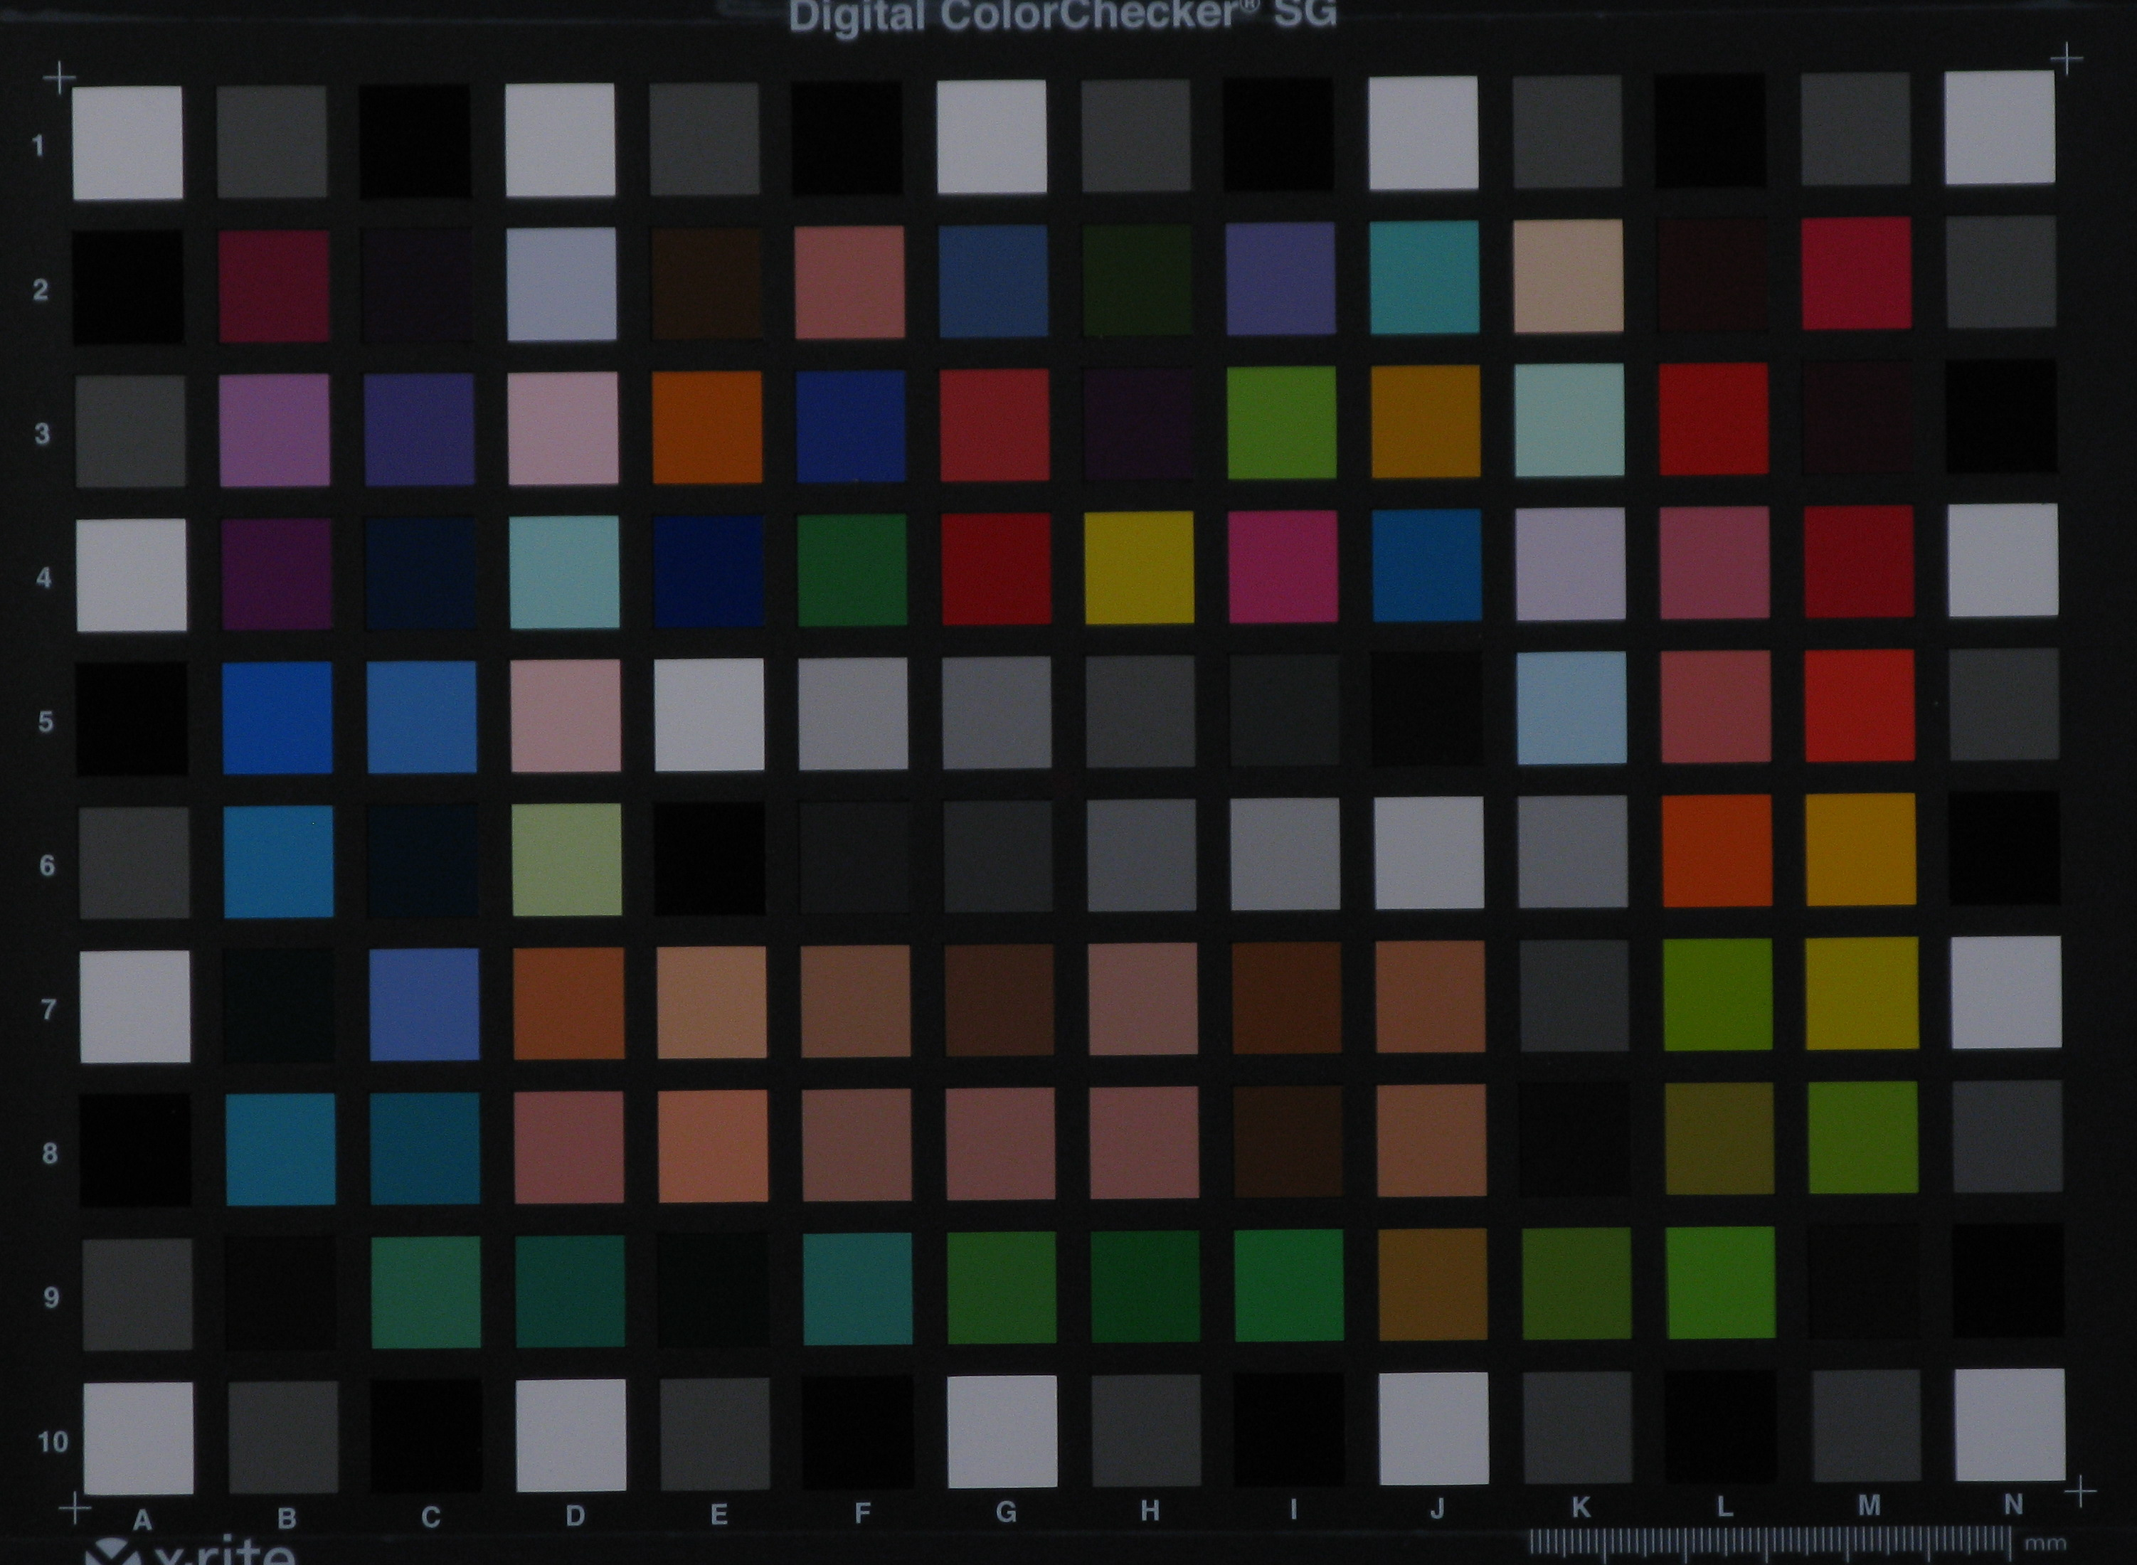This screenshot has height=1565, width=2137.
Task: Click column label "N"
Action: (2013, 1505)
